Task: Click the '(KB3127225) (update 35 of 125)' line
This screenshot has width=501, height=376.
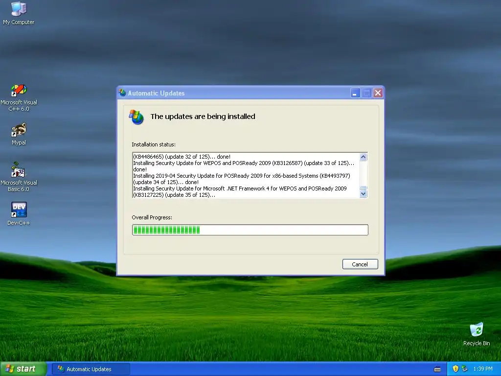Action: [174, 195]
